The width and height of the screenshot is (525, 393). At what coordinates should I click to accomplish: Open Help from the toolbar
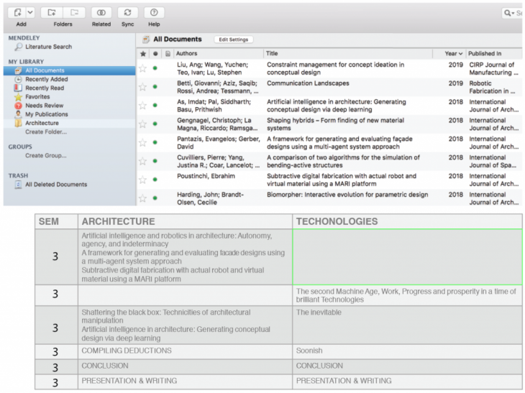[154, 13]
